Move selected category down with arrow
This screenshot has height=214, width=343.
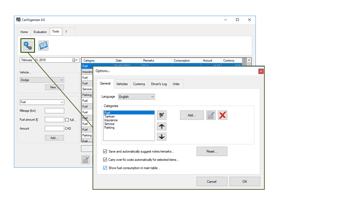pos(161,137)
